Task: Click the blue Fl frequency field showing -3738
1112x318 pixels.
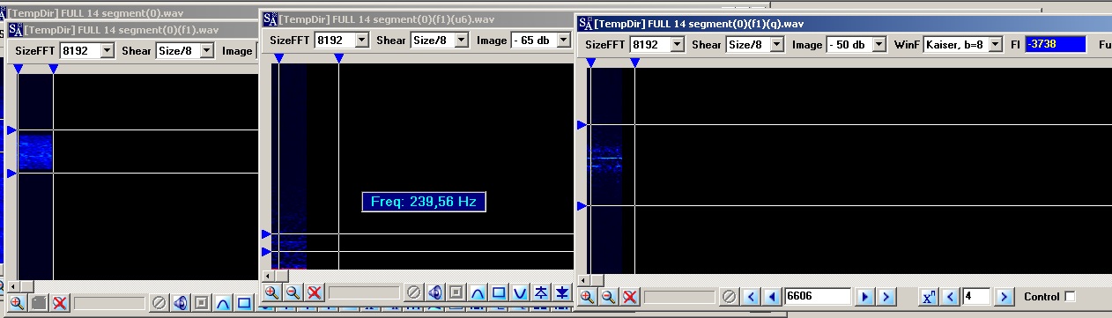Action: [1053, 44]
